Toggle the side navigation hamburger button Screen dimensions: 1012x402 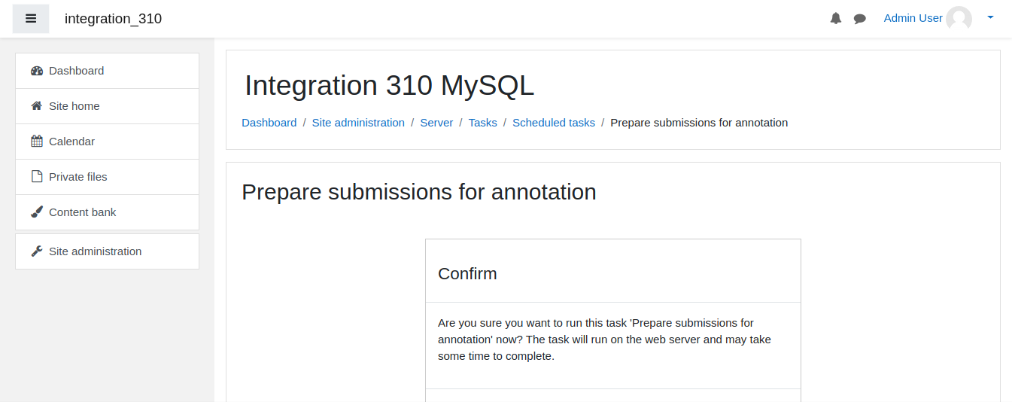(31, 19)
